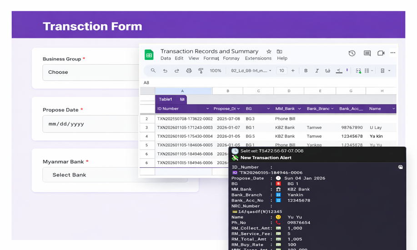Click the redo arrow in toolbar
Screen dimensions: 417x250
tap(177, 71)
